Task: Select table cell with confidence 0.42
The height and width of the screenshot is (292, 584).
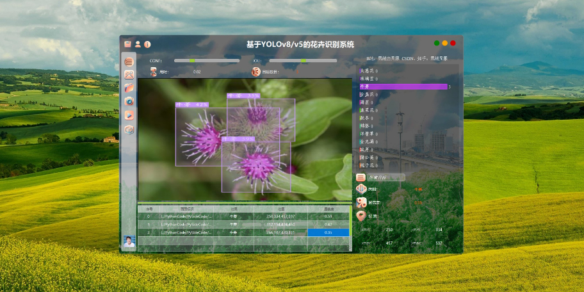Action: point(328,224)
